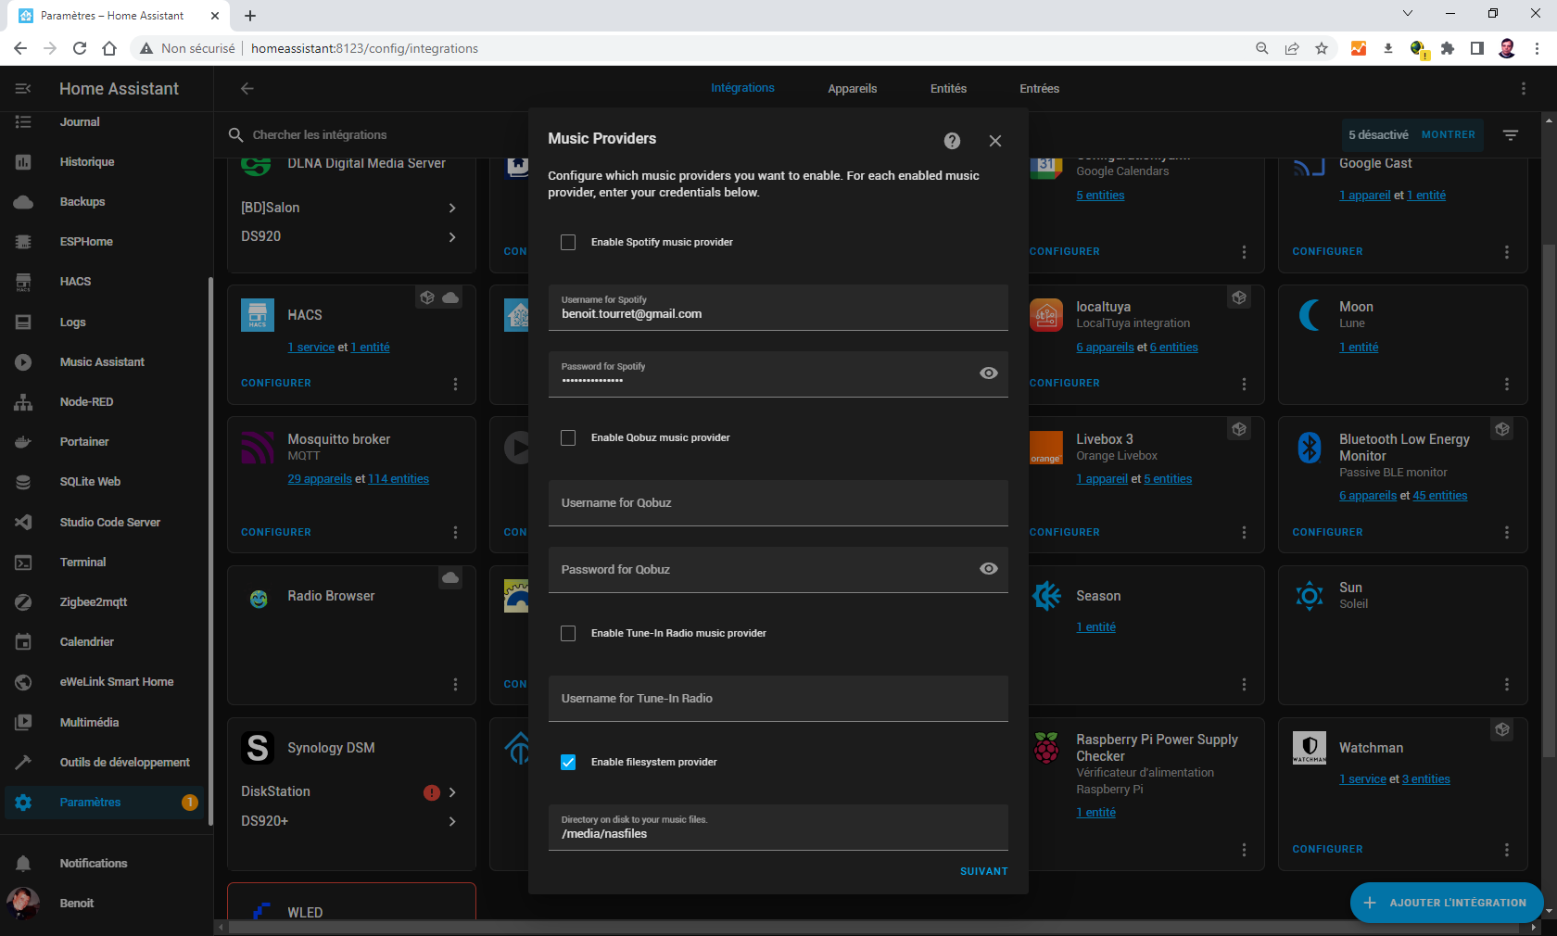The height and width of the screenshot is (936, 1557).
Task: Reveal the Spotify password with eye icon
Action: coord(989,373)
